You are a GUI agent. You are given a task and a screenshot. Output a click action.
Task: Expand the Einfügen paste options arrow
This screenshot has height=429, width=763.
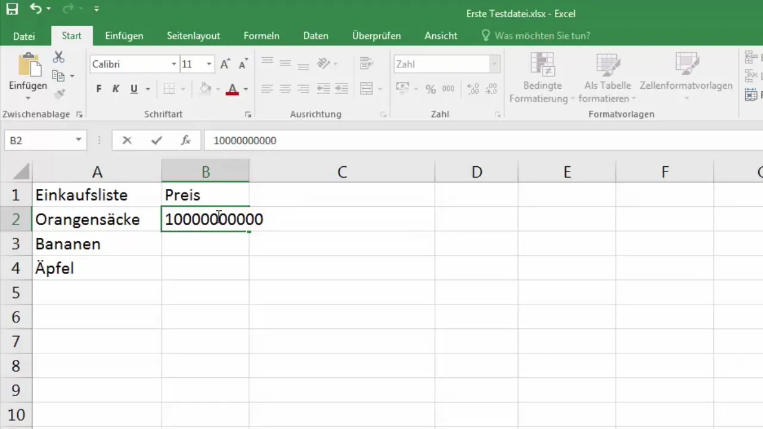[x=27, y=98]
